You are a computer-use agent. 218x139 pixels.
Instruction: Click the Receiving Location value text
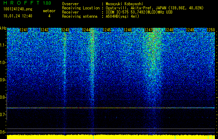[x=155, y=8]
